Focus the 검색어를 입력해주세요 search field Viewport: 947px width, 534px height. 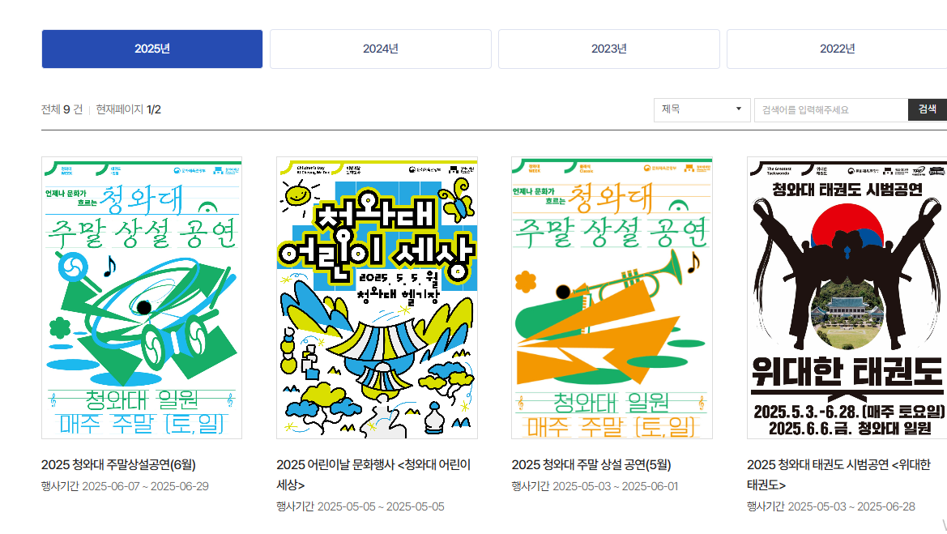[x=831, y=110]
